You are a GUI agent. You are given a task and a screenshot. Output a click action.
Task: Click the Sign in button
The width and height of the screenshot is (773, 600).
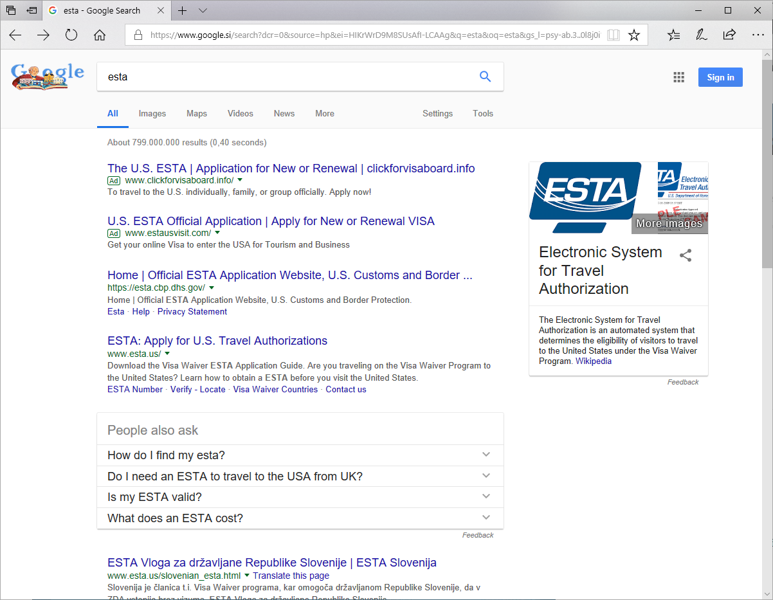pyautogui.click(x=720, y=77)
